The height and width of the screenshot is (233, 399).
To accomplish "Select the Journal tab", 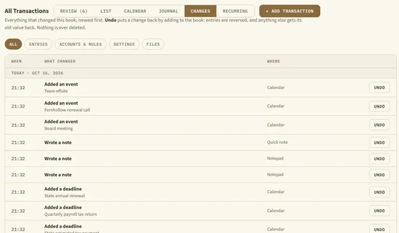I will (169, 11).
